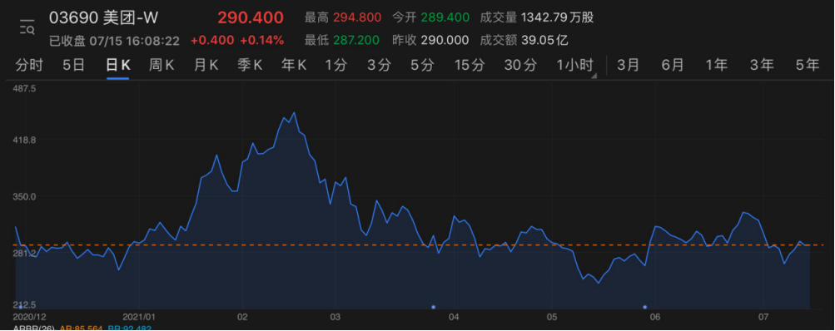
Task: Open the stock search list icon
Action: point(27,27)
